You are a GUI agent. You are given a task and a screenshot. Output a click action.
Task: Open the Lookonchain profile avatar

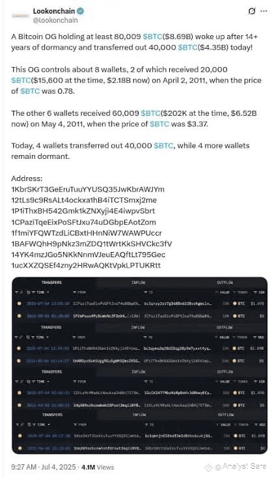tap(20, 16)
